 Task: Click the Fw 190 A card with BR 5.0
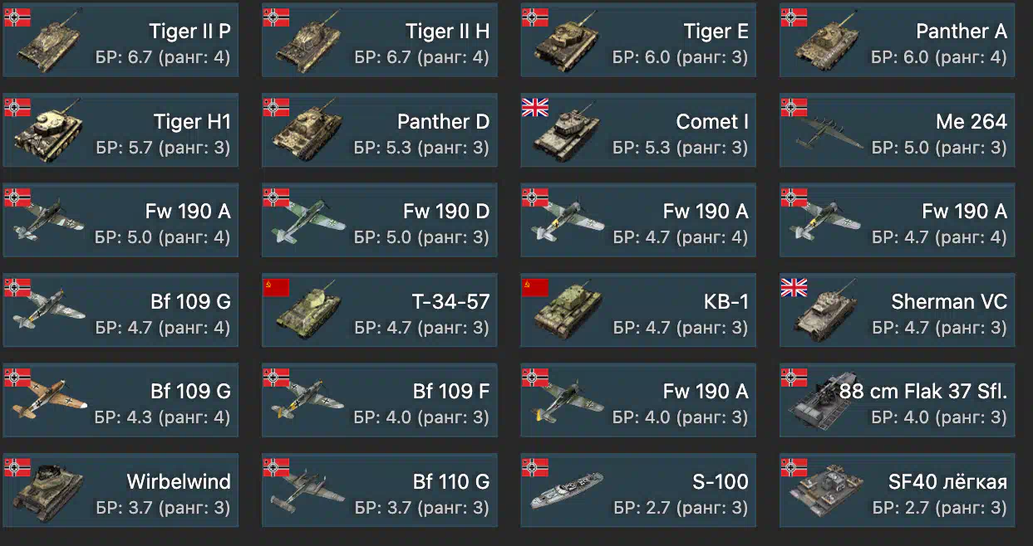[x=121, y=220]
